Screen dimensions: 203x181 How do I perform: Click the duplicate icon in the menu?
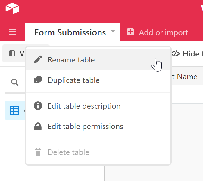point(38,80)
